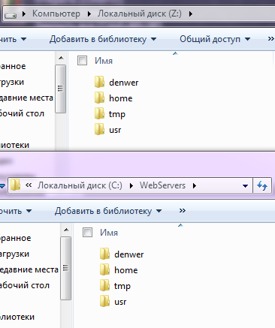This screenshot has height=328, width=275.
Task: Open Добавить в библиотеку menu in Z: window
Action: click(x=103, y=39)
